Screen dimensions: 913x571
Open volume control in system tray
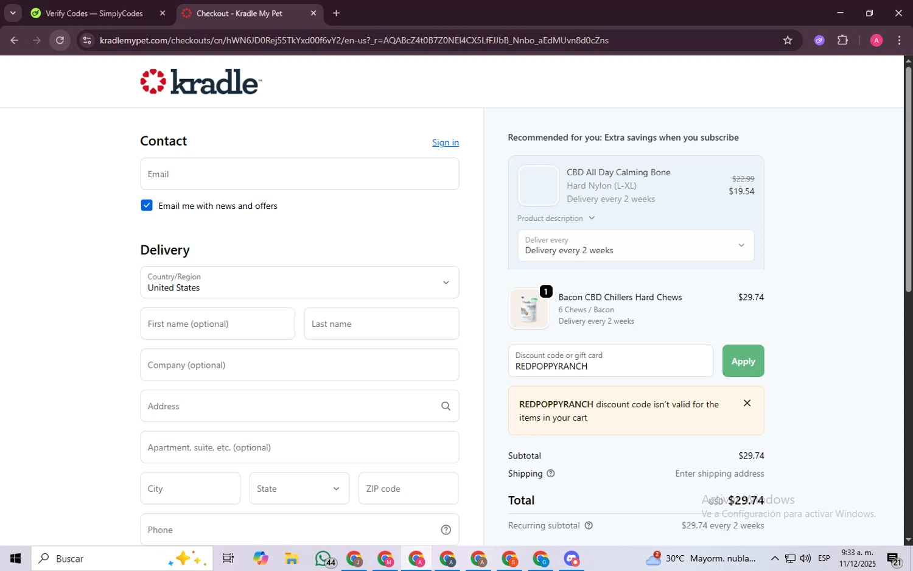[805, 558]
